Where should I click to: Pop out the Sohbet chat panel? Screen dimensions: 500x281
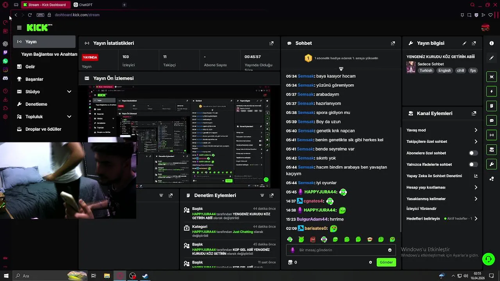pyautogui.click(x=393, y=43)
